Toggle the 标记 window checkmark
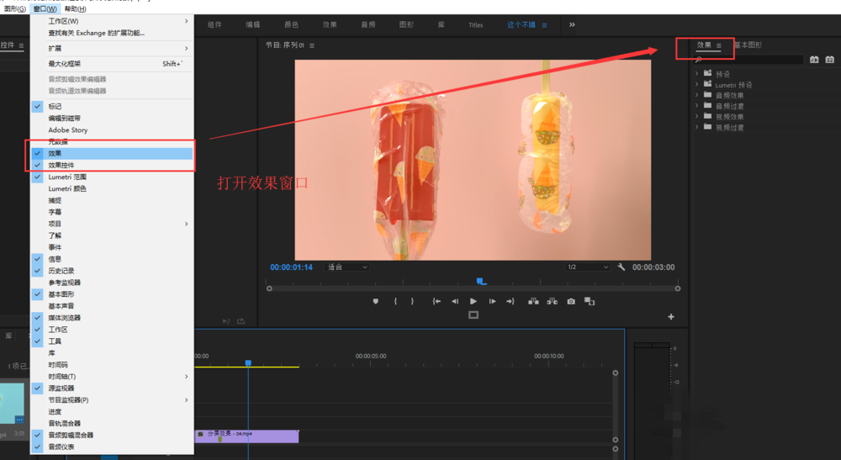Viewport: 841px width, 460px height. [38, 106]
